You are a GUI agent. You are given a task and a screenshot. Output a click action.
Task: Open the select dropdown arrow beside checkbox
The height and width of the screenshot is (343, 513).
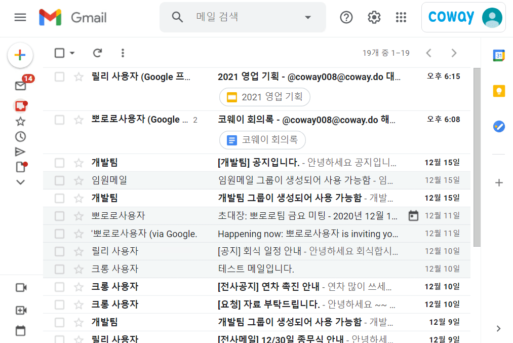pos(72,53)
